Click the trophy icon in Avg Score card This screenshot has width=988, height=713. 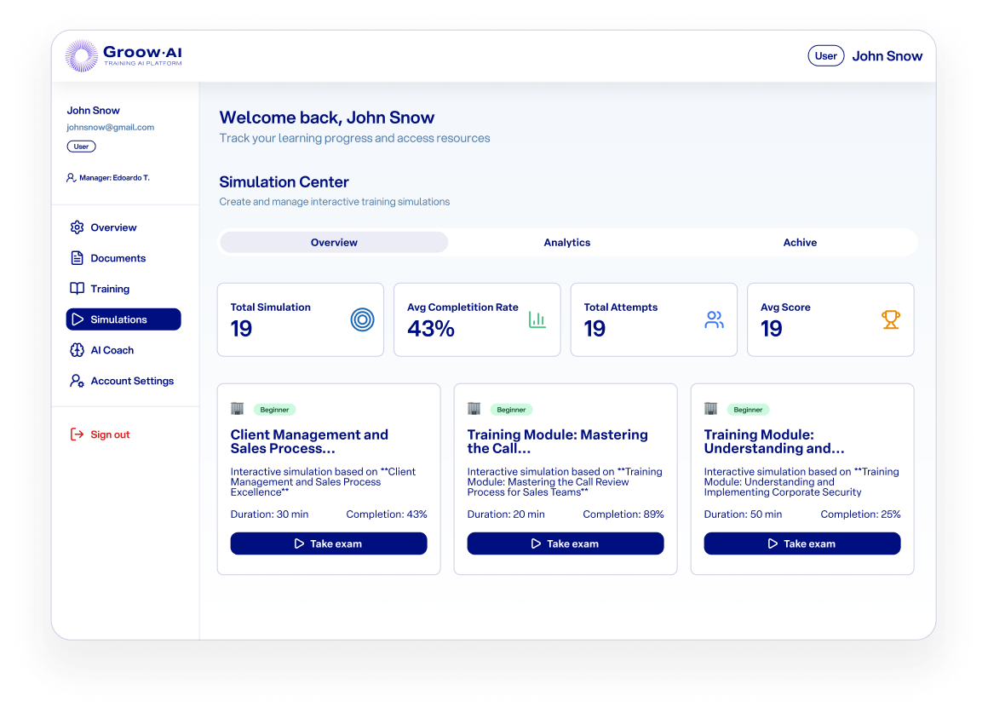click(890, 319)
